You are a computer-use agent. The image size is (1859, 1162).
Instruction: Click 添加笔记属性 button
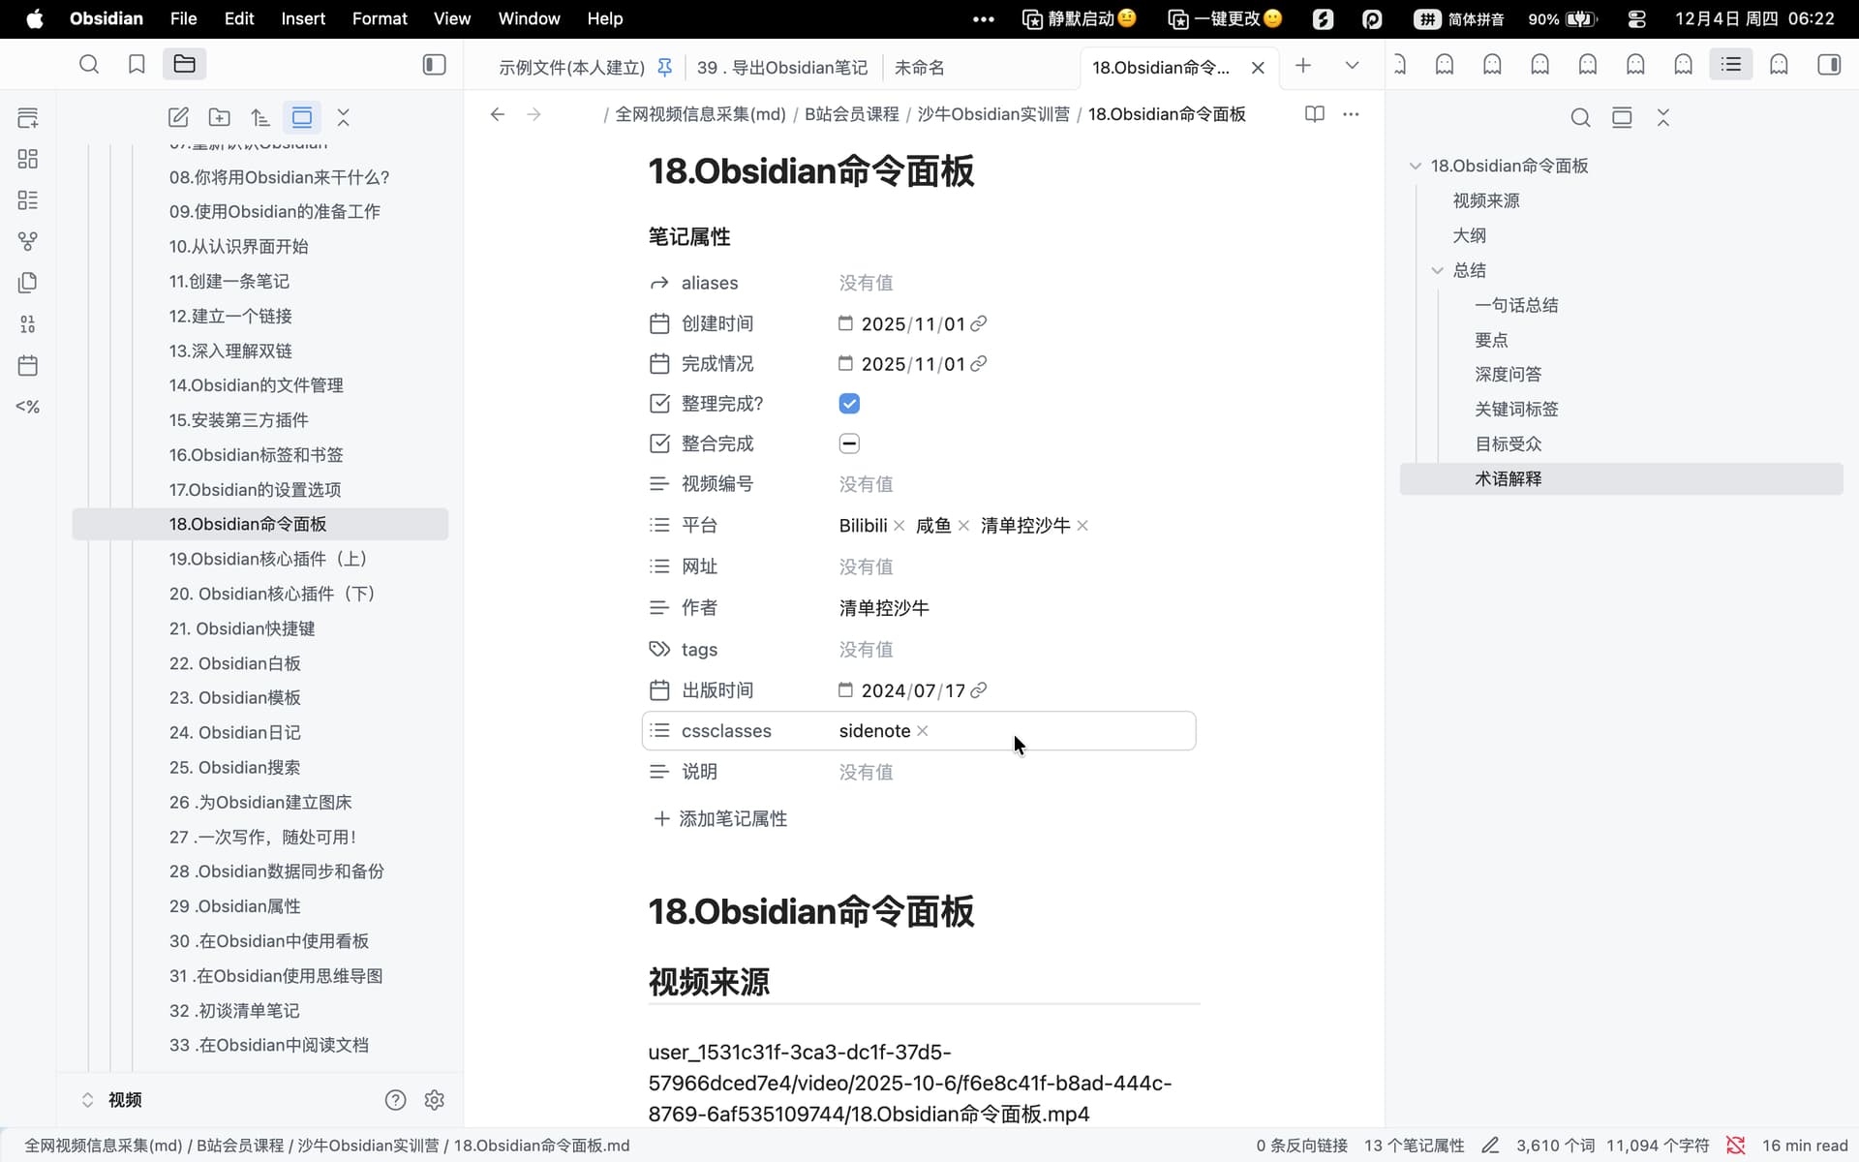tap(721, 819)
